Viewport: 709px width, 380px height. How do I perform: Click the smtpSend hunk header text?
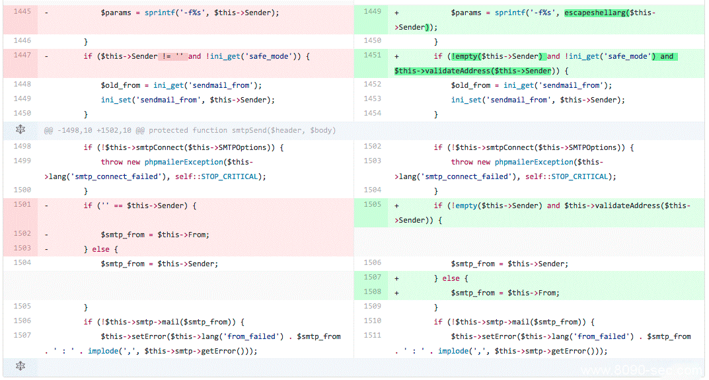coord(190,130)
